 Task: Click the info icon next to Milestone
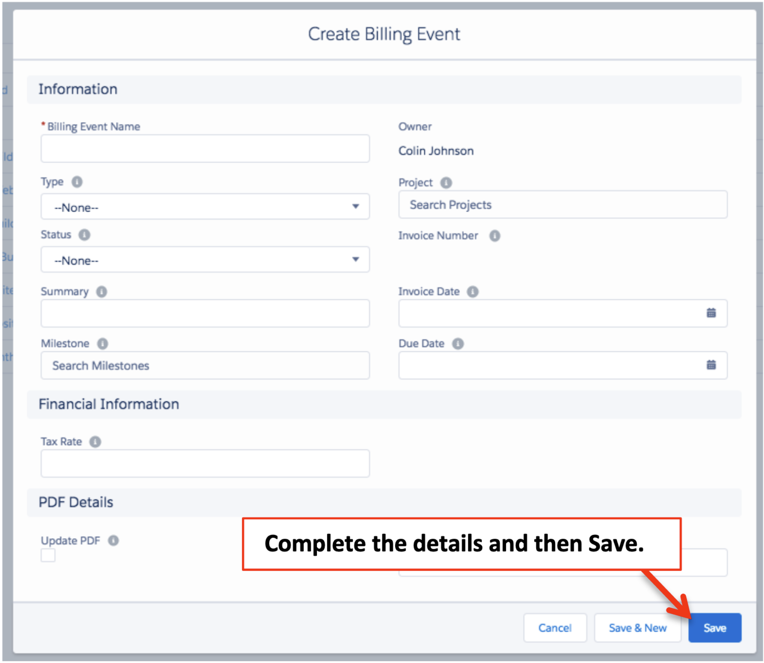[102, 343]
